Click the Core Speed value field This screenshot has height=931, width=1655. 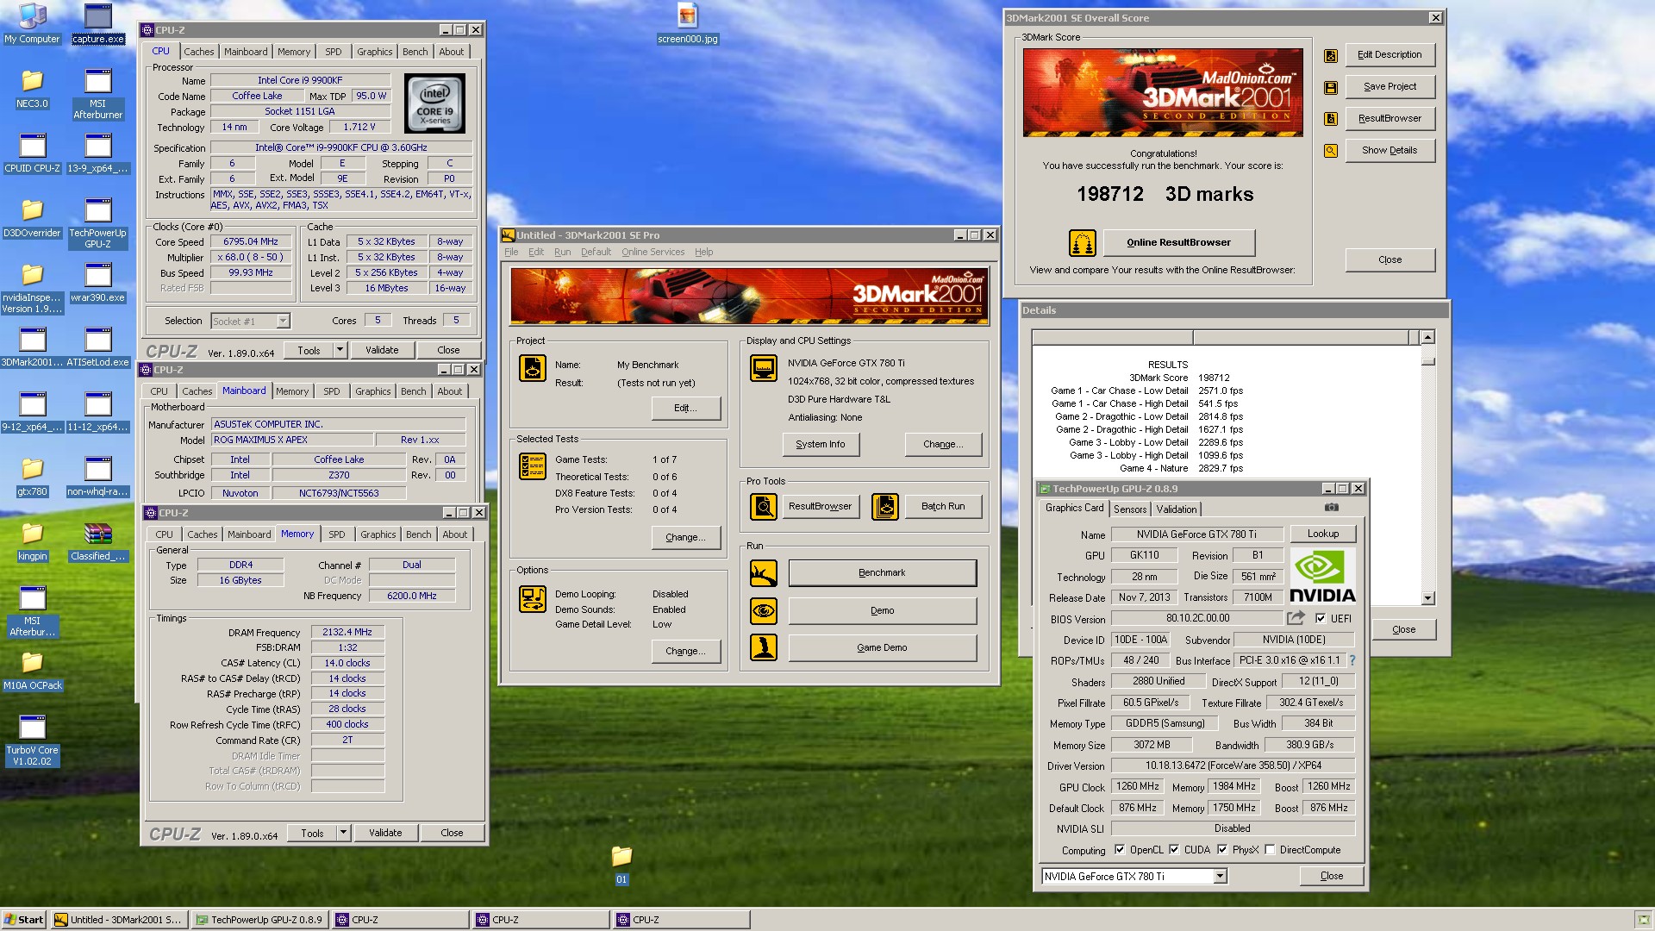click(251, 242)
